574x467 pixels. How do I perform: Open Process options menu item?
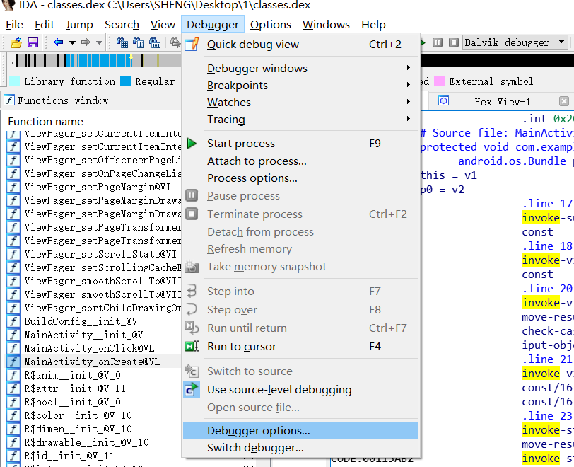pyautogui.click(x=301, y=178)
